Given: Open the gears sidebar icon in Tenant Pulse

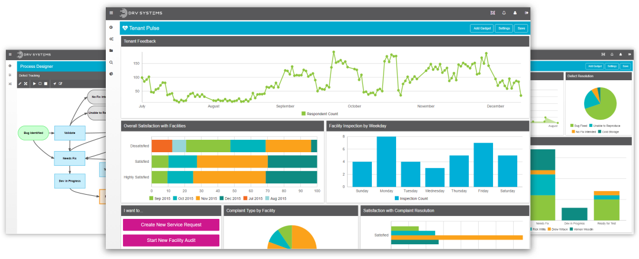Looking at the screenshot, I should (111, 39).
